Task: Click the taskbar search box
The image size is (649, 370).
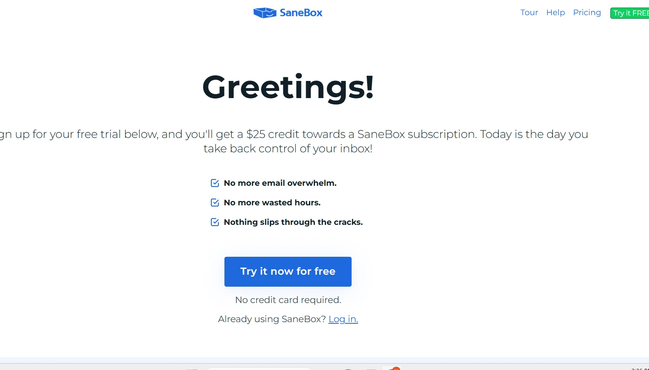Action: tap(259, 368)
